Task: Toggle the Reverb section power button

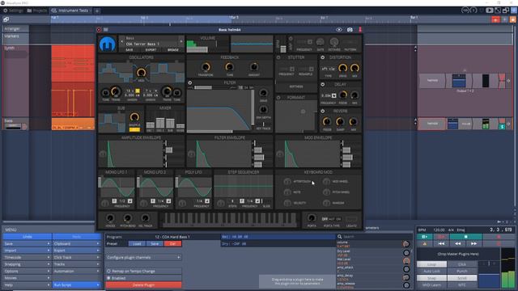Action: coord(322,112)
